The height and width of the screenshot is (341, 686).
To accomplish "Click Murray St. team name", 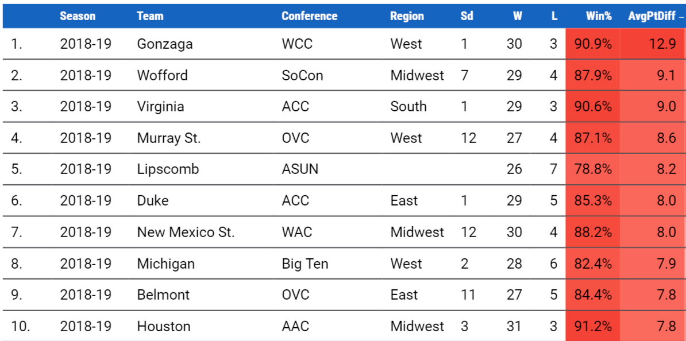I will point(169,138).
